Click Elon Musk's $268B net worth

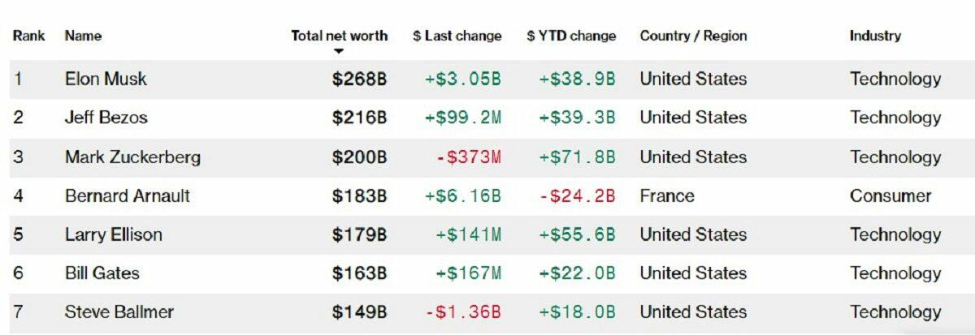(x=359, y=79)
